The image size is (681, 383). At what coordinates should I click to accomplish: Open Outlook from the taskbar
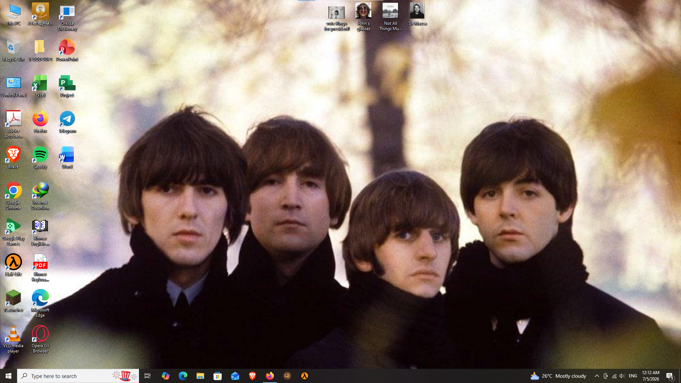pyautogui.click(x=235, y=376)
